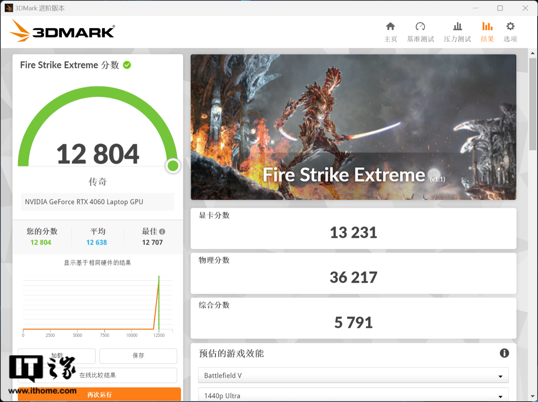Open the 压力测试 stress test icon
The image size is (538, 402).
tap(457, 27)
